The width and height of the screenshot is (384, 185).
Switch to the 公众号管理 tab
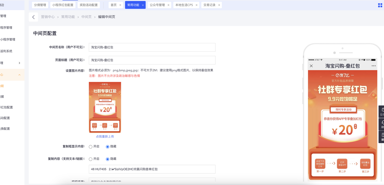click(157, 5)
